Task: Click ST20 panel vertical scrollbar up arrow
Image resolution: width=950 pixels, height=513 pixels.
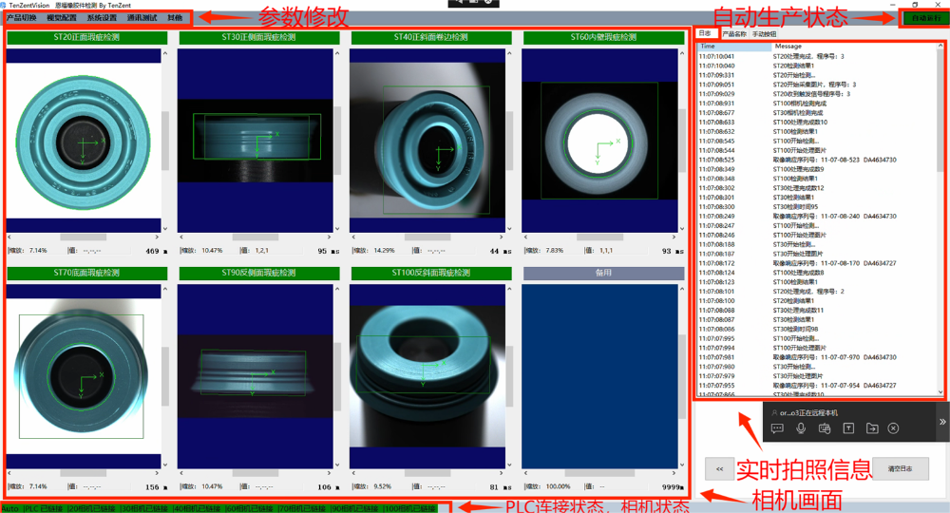Action: pos(165,54)
